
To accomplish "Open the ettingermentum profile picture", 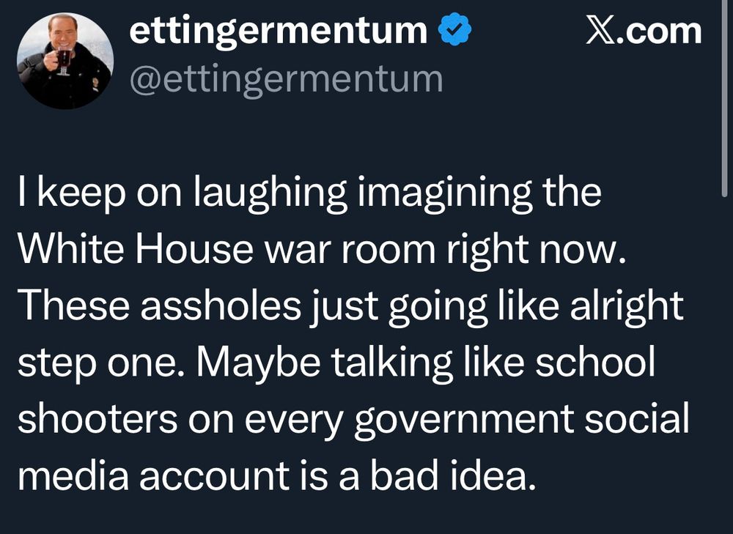I will pyautogui.click(x=65, y=61).
